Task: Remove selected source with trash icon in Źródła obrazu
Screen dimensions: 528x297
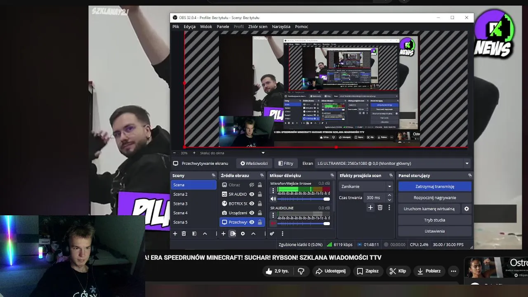Action: 233,233
